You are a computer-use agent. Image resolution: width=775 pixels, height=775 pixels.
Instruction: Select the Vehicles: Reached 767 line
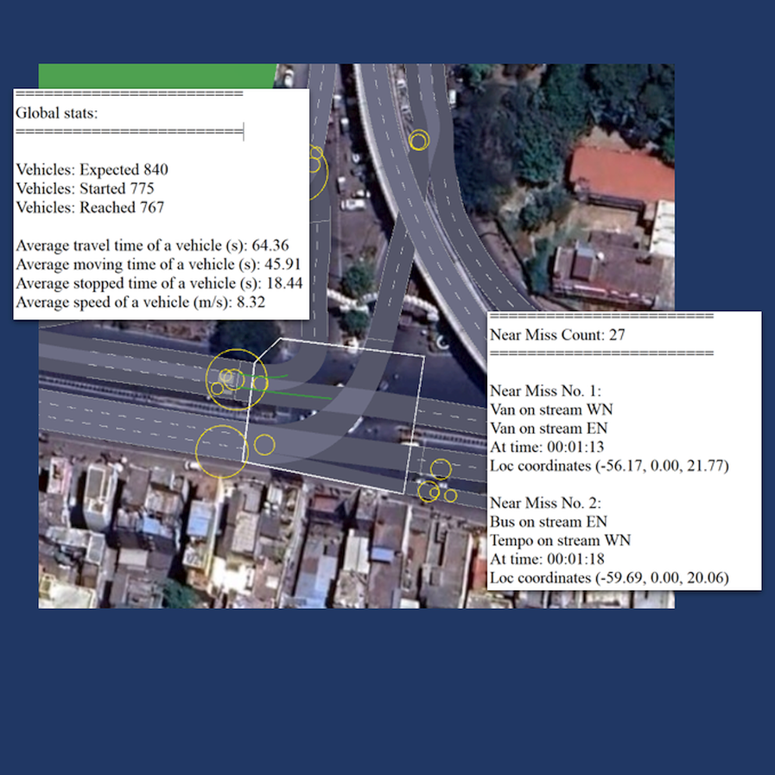pyautogui.click(x=90, y=207)
